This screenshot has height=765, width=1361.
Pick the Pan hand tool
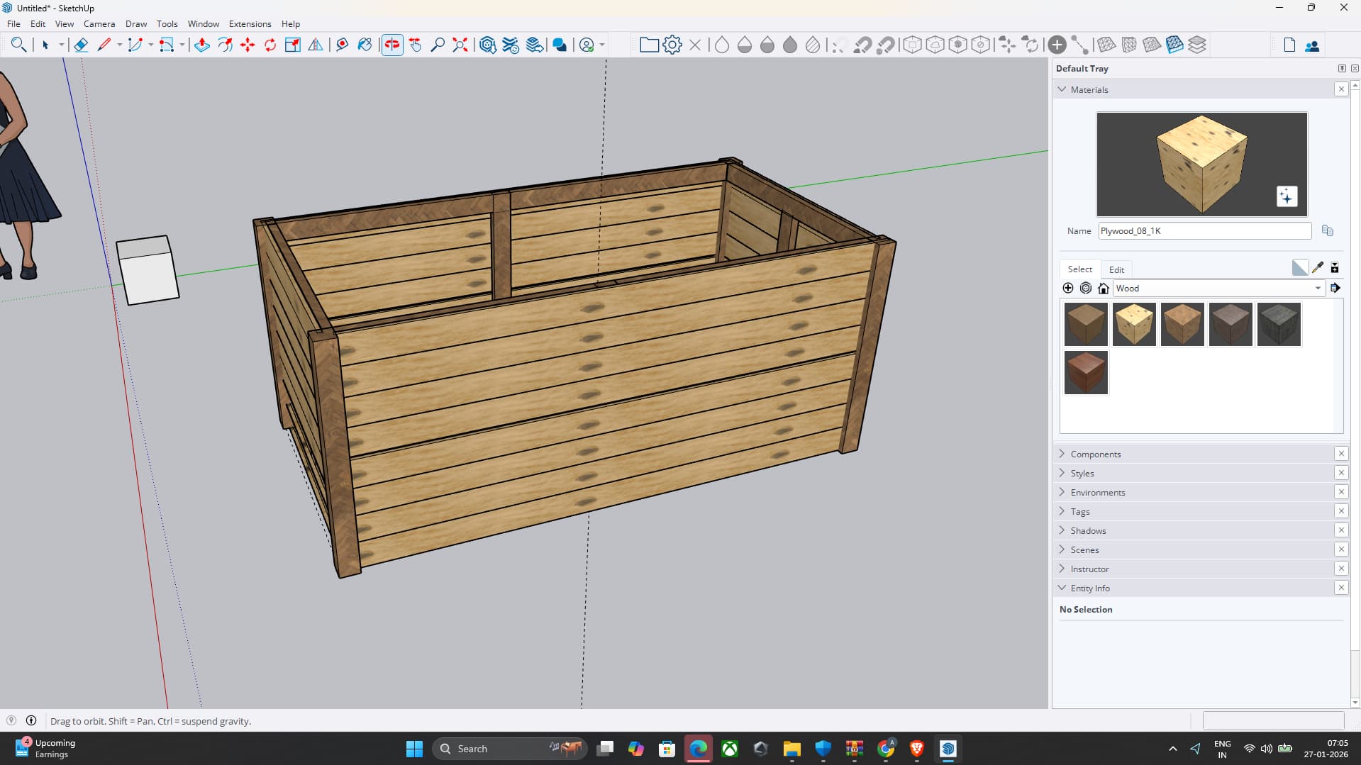(x=415, y=45)
